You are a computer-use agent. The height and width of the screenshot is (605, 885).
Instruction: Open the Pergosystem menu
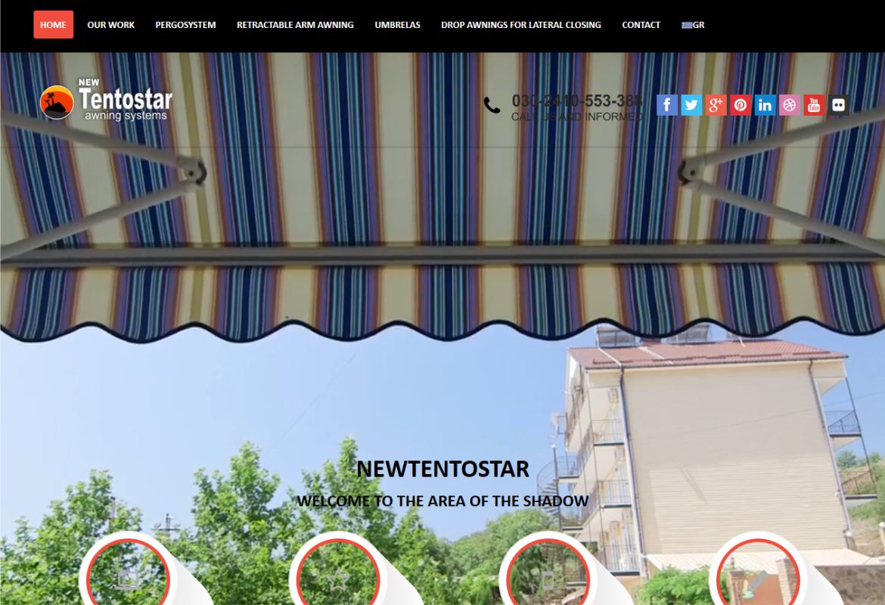tap(185, 25)
